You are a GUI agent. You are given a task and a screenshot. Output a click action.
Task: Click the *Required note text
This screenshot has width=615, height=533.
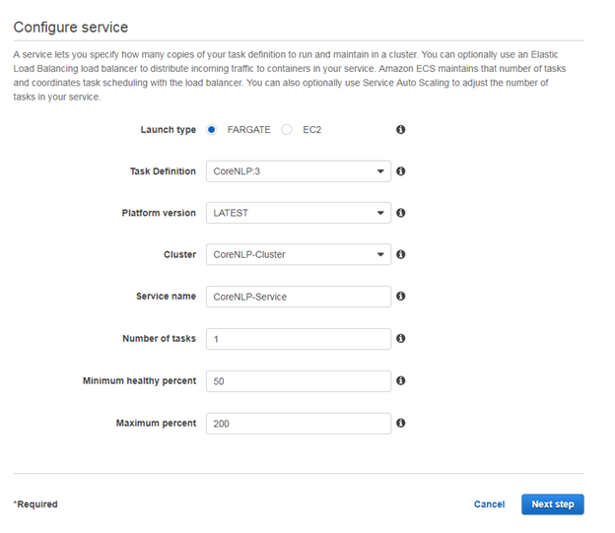pos(35,504)
